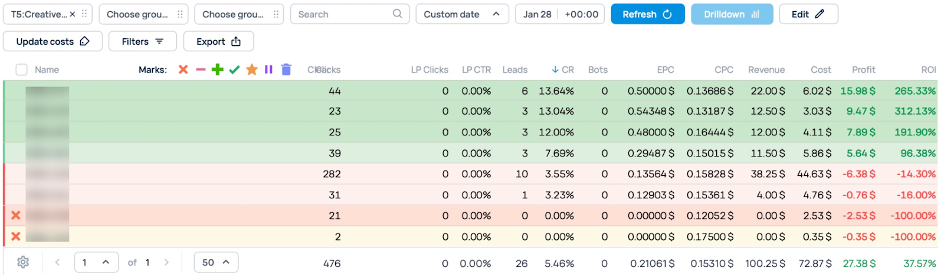This screenshot has width=944, height=280.
Task: Click the red X mark icon
Action: [183, 69]
